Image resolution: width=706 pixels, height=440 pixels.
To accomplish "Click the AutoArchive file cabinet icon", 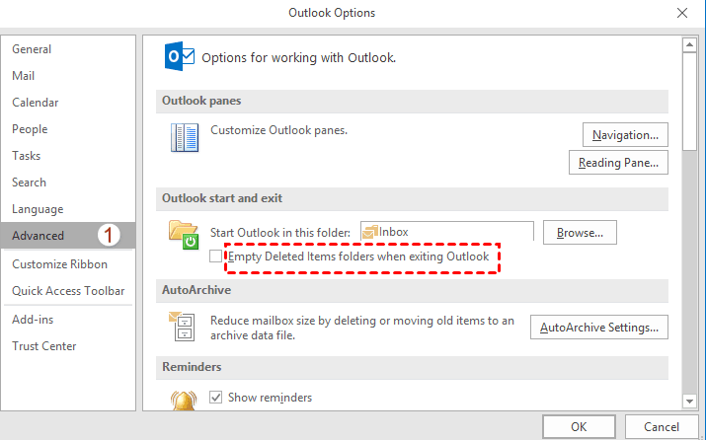I will tap(182, 327).
